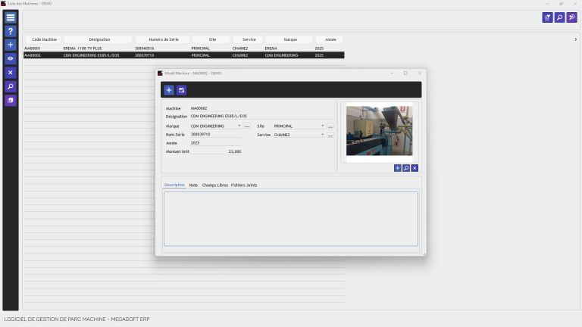The height and width of the screenshot is (327, 582).
Task: Open the Champs Libres tab
Action: [x=215, y=185]
